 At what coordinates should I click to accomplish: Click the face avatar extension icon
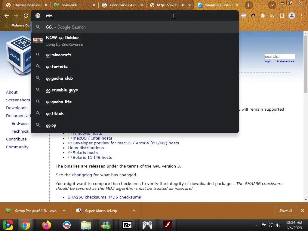pyautogui.click(x=253, y=16)
